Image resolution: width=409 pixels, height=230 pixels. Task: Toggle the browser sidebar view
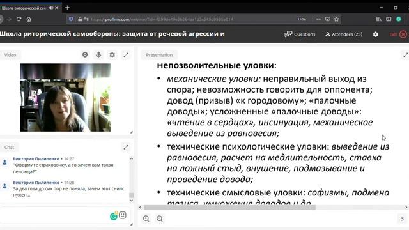(x=389, y=19)
